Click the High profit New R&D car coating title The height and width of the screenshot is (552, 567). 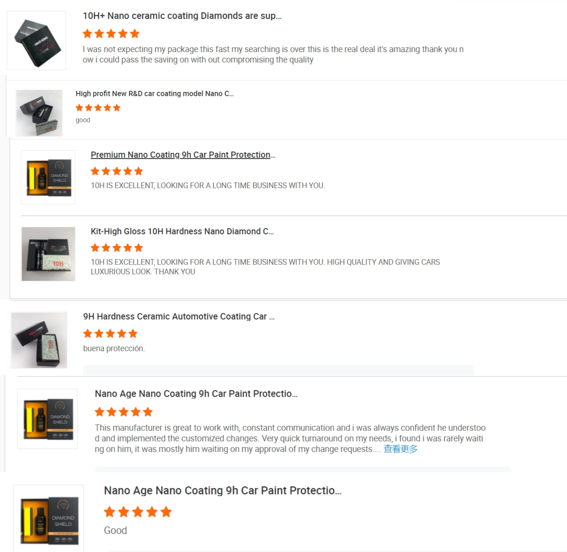click(x=155, y=94)
